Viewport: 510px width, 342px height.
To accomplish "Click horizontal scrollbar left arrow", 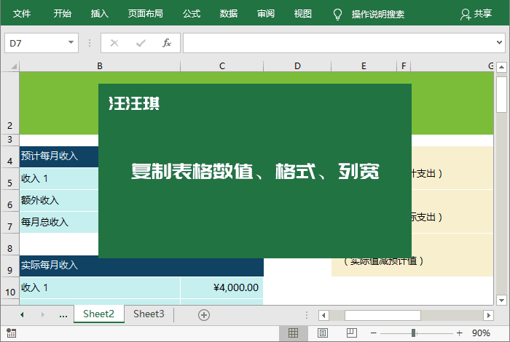I will tap(323, 315).
